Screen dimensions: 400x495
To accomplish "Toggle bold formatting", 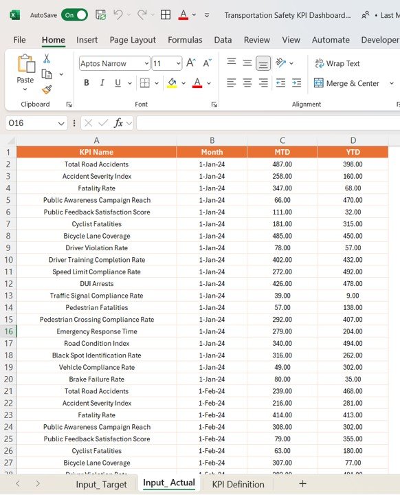I will coord(86,83).
